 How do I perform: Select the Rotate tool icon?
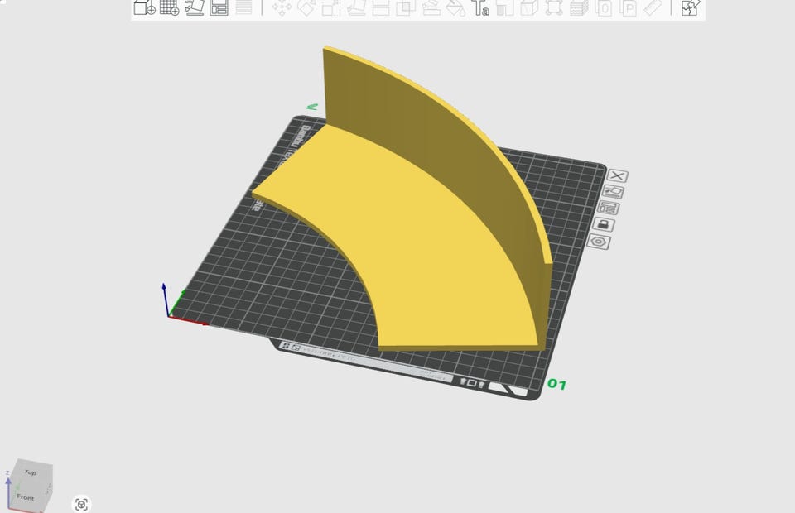tap(306, 8)
